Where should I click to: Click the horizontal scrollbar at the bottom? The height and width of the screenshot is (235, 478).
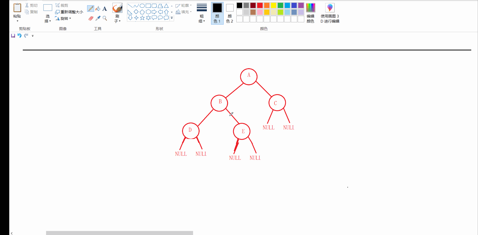click(119, 233)
